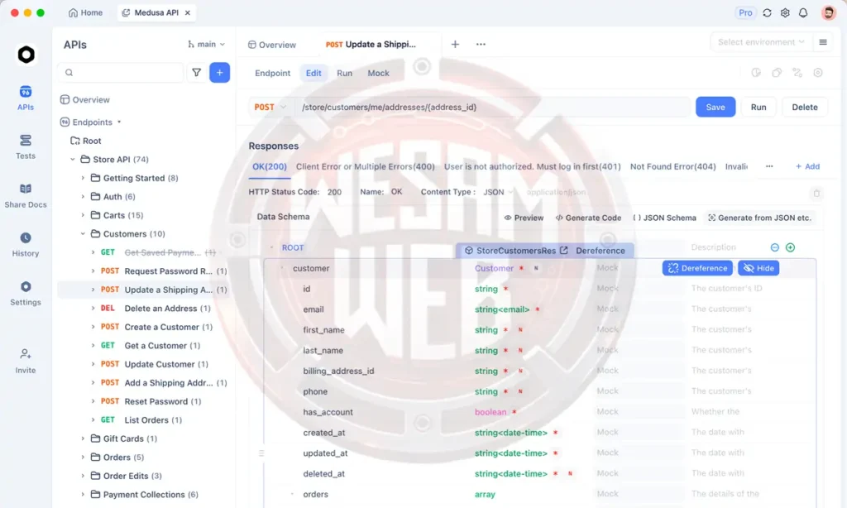Image resolution: width=847 pixels, height=508 pixels.
Task: Collapse the Customers folder
Action: (x=83, y=234)
